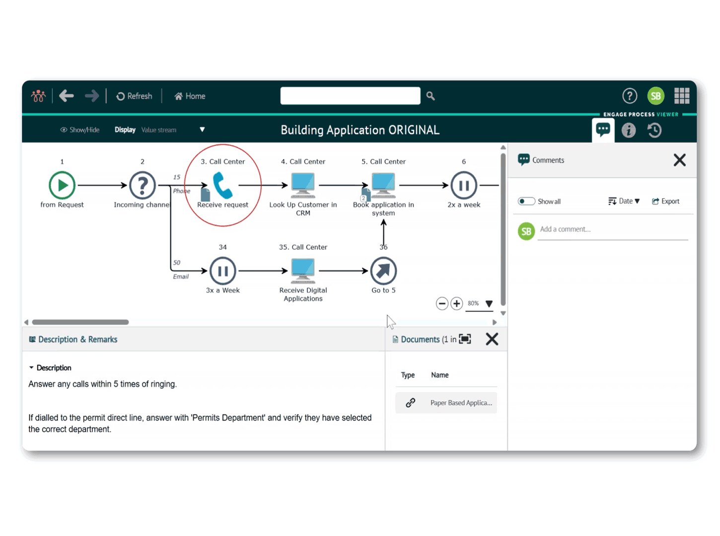Click the Refresh button
This screenshot has width=720, height=536.
point(134,96)
